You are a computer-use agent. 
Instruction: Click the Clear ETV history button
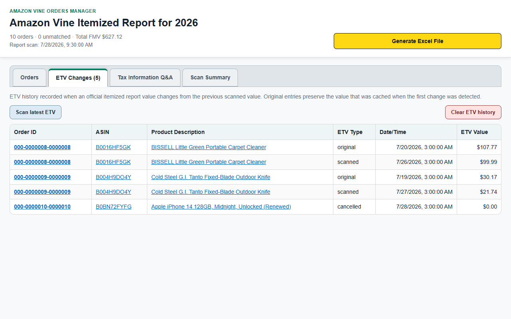pyautogui.click(x=473, y=112)
